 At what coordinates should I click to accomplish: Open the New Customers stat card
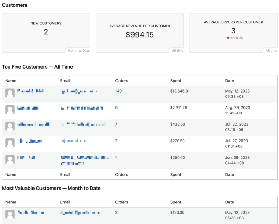click(46, 33)
